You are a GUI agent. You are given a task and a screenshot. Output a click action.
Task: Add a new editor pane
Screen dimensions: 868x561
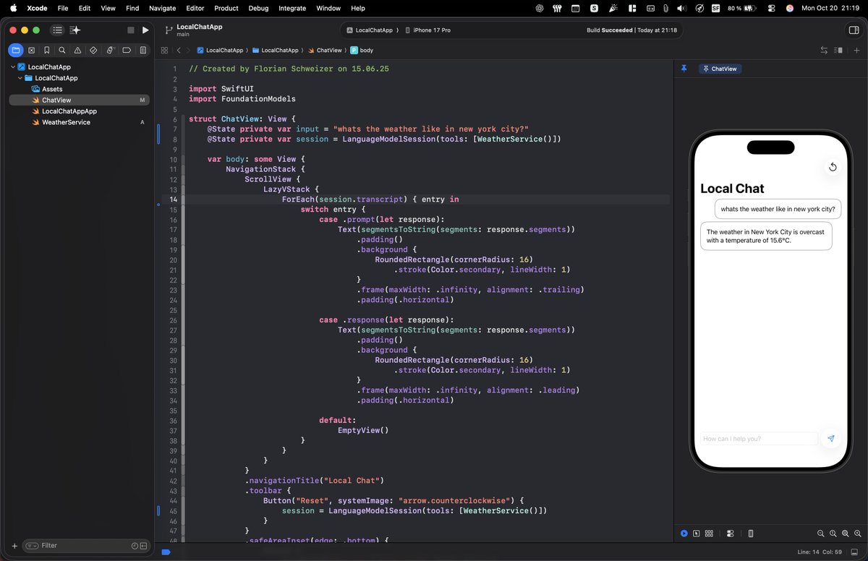pos(856,51)
